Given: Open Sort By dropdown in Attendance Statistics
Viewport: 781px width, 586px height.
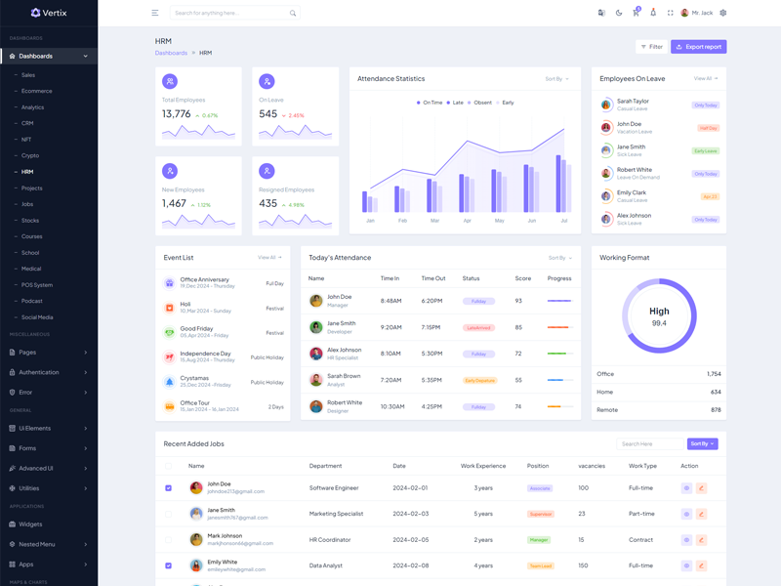Looking at the screenshot, I should point(556,78).
